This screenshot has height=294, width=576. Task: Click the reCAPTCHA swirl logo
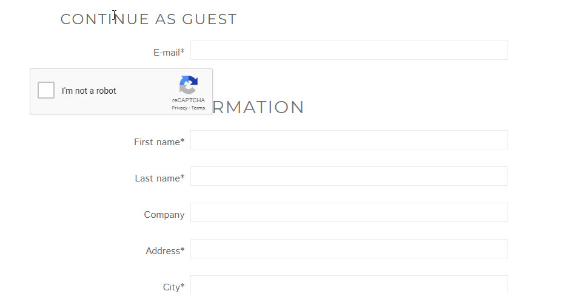[188, 85]
